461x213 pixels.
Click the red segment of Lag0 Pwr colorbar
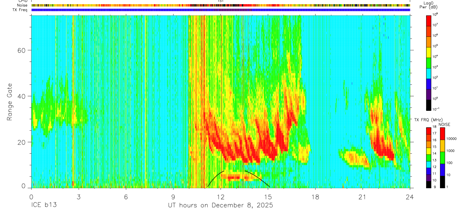(x=429, y=20)
